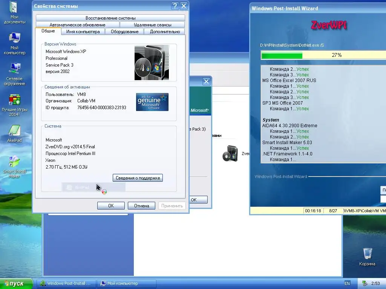The image size is (386, 289).
Task: Open the Восстановление системы tab
Action: click(110, 18)
